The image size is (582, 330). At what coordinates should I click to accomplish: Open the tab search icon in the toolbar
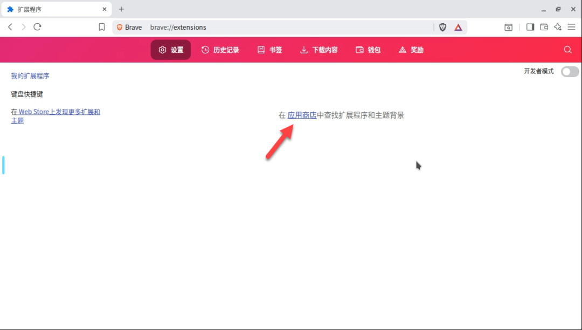point(509,27)
